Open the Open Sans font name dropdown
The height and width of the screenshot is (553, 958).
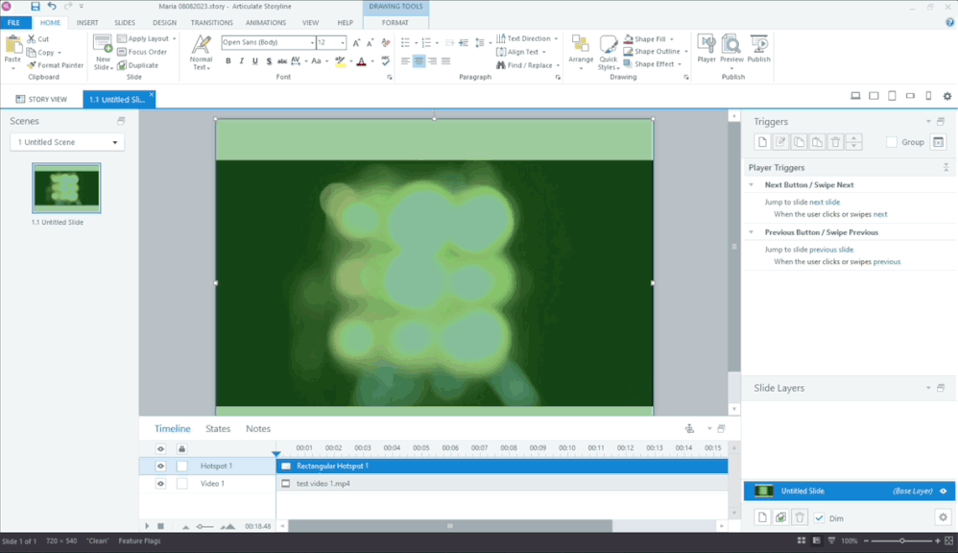click(312, 43)
